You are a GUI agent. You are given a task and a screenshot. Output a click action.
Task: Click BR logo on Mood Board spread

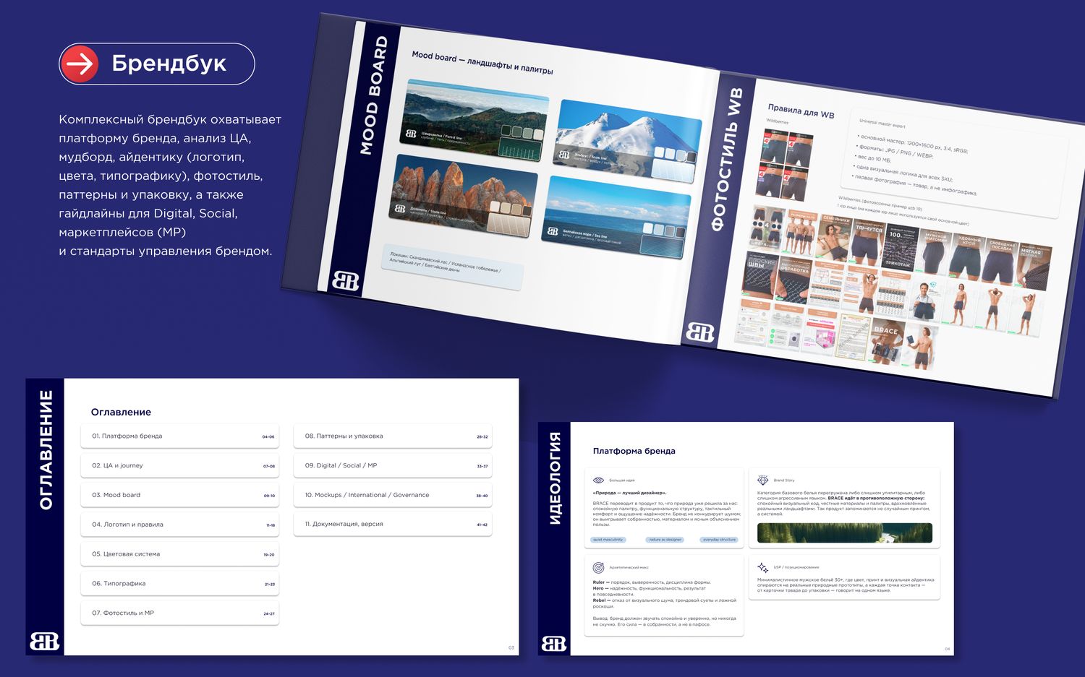[x=345, y=280]
